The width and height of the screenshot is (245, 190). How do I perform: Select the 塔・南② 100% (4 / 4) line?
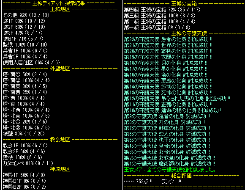(x=26, y=80)
